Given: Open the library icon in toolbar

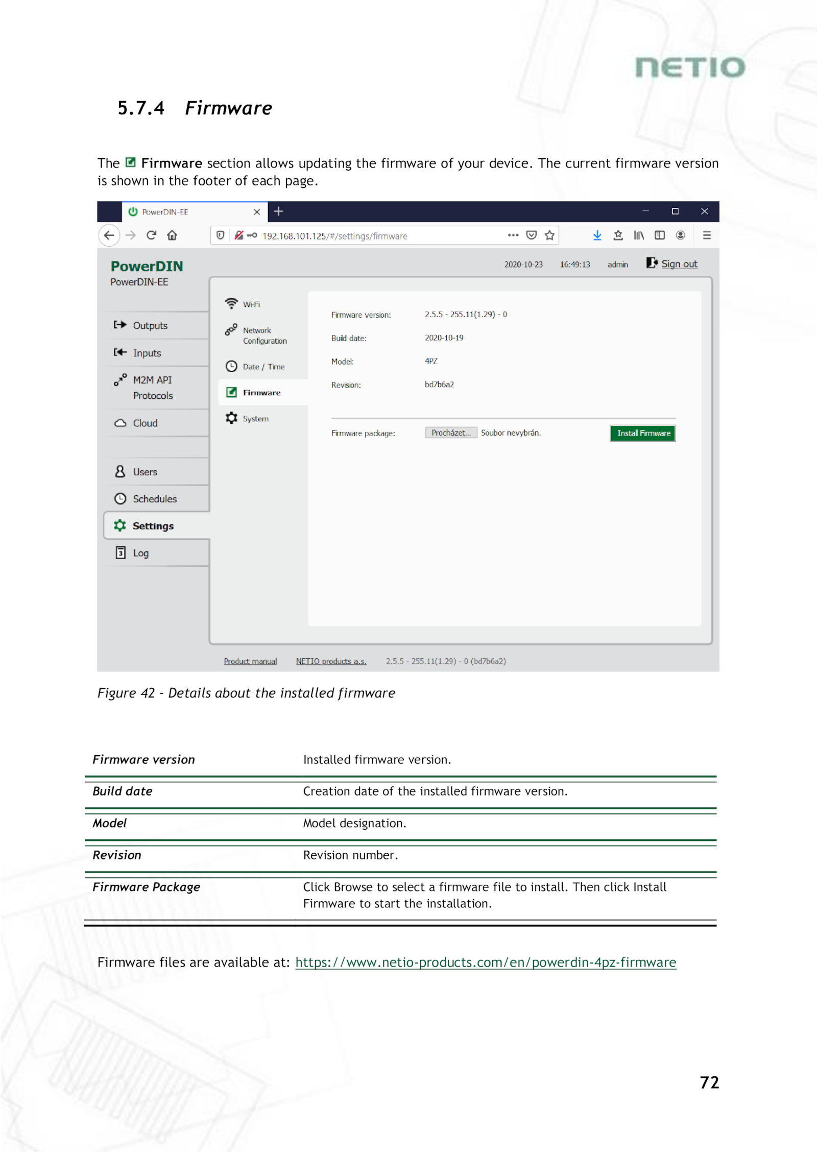Looking at the screenshot, I should coord(639,235).
